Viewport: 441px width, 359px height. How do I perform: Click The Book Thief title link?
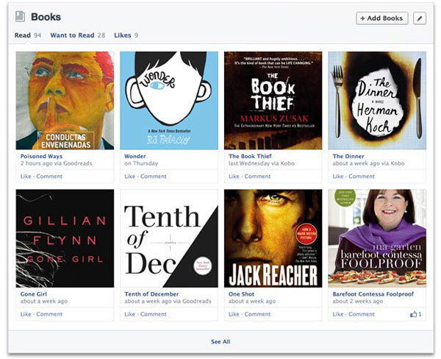coord(250,156)
